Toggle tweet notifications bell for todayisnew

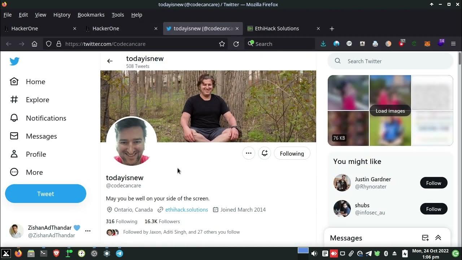[265, 153]
